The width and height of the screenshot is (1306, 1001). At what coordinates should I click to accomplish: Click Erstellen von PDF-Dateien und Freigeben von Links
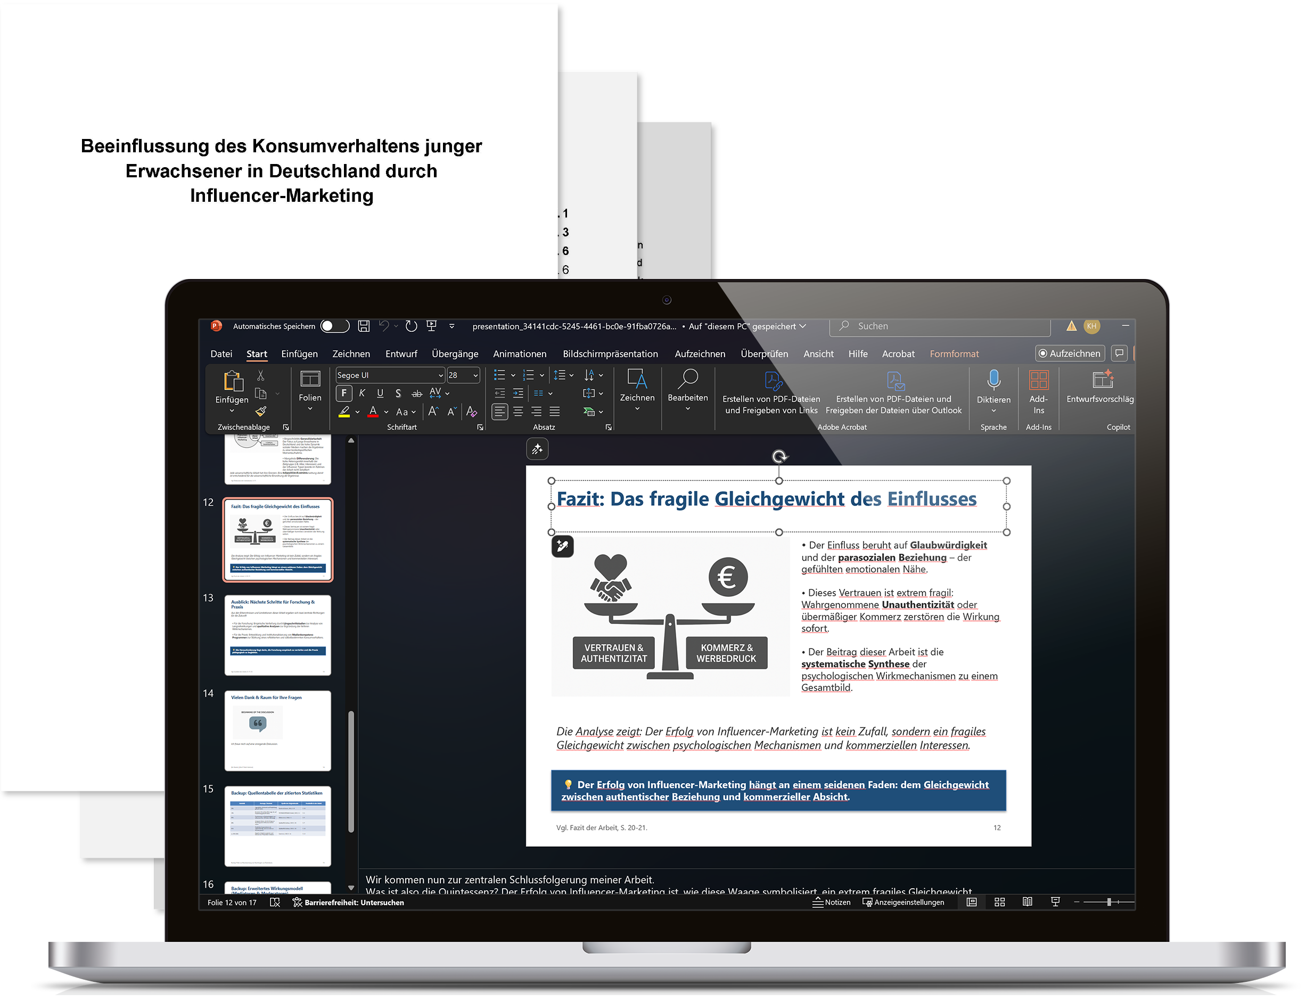click(x=770, y=393)
